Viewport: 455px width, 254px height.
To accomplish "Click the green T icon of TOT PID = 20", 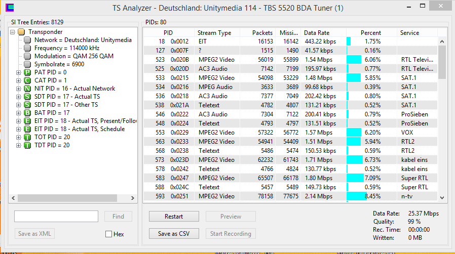I will pyautogui.click(x=27, y=137).
